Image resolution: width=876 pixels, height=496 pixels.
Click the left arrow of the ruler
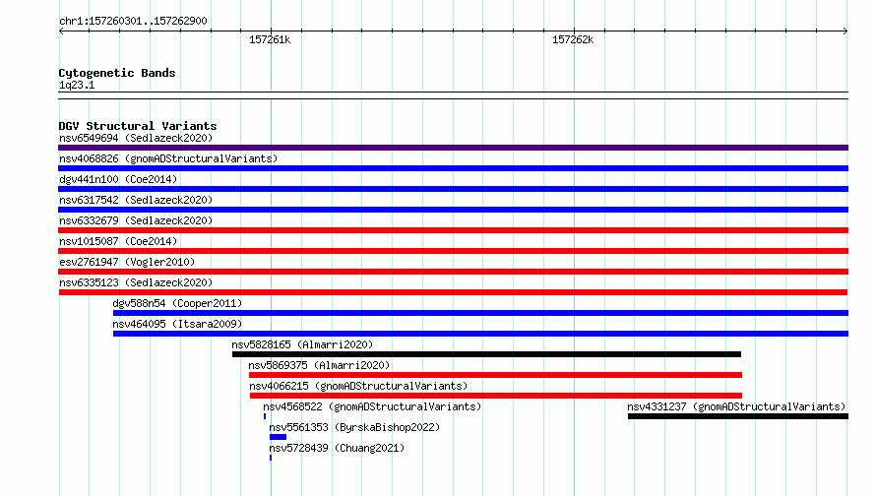[x=61, y=31]
